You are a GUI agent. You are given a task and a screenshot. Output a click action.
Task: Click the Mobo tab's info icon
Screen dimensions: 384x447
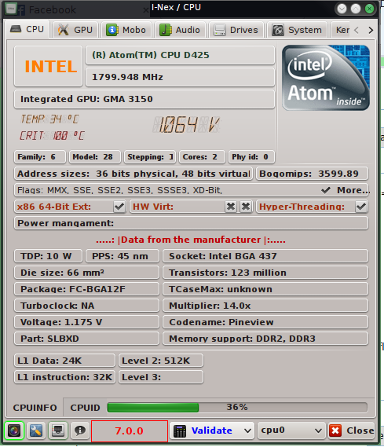pos(112,30)
